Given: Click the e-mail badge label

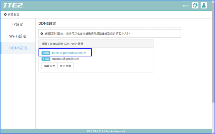Looking at the screenshot, I should click(x=46, y=59).
